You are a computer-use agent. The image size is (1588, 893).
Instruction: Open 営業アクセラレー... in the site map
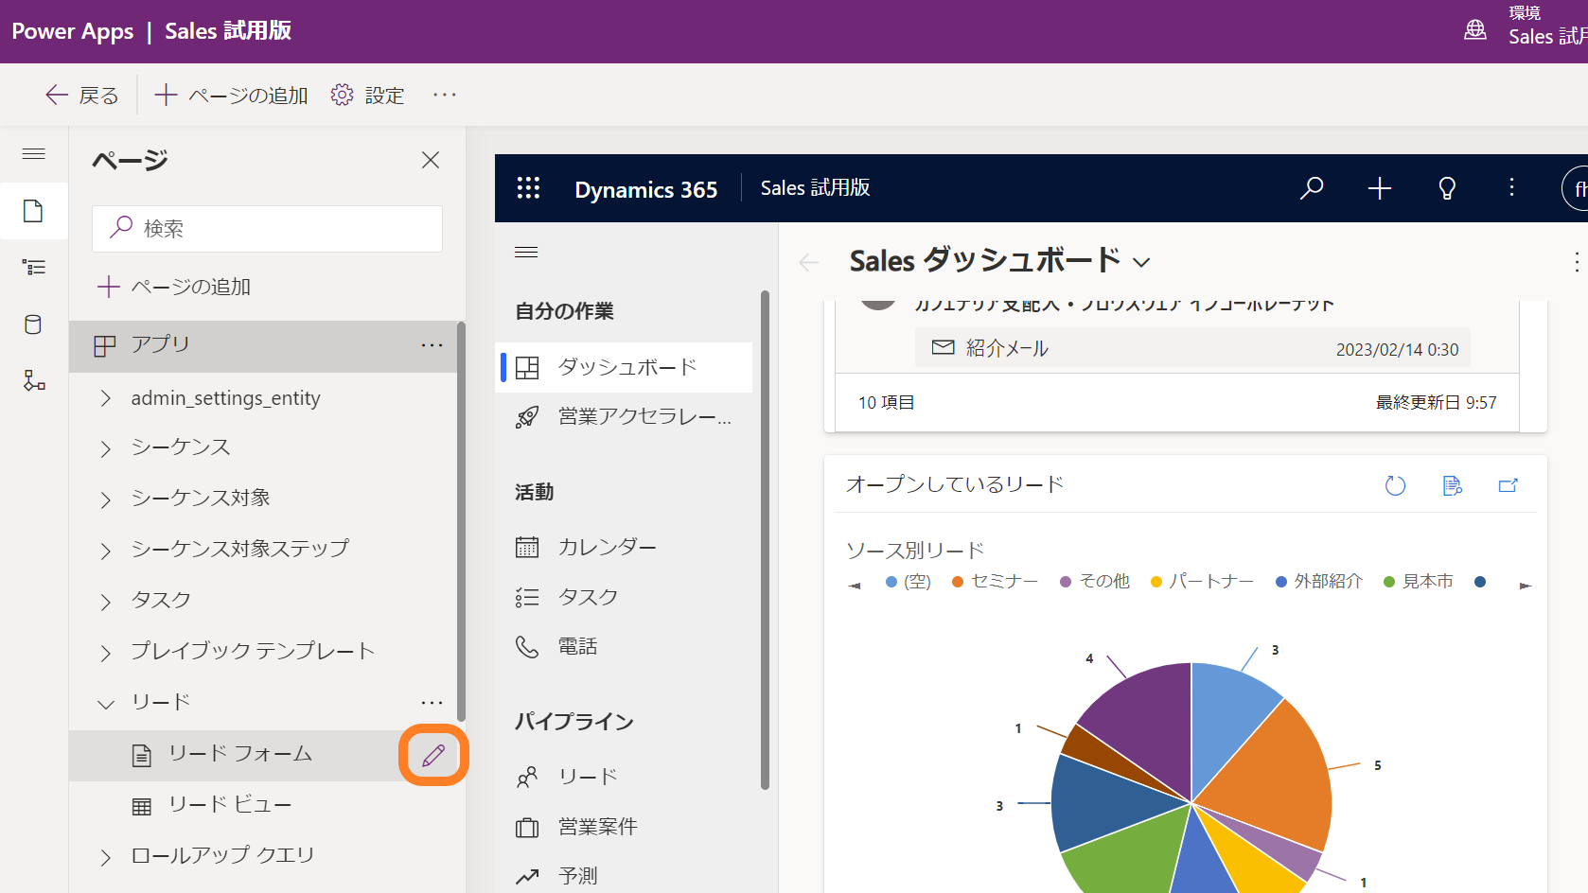coord(625,416)
